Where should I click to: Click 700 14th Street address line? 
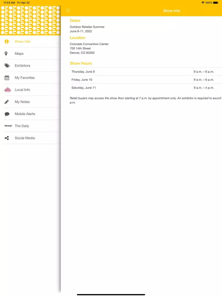(80, 48)
